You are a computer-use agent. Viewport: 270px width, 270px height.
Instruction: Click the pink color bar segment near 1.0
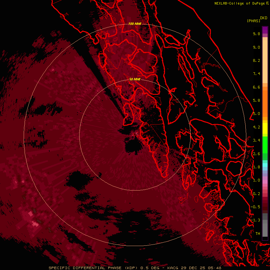pos(265,182)
